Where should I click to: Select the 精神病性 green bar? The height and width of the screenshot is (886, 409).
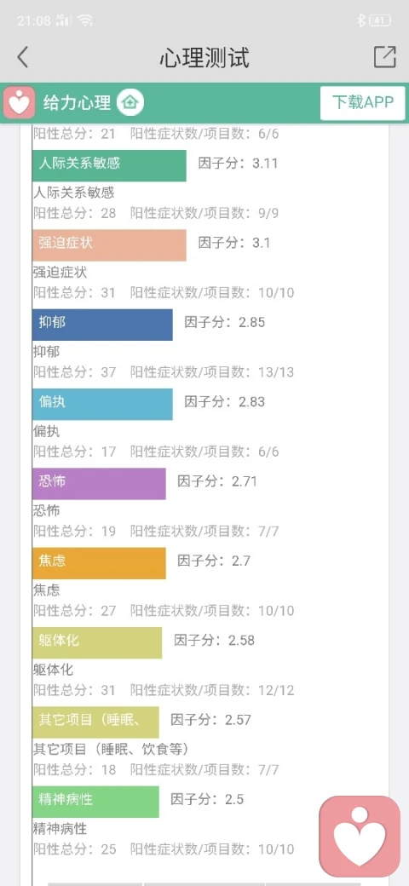[95, 802]
